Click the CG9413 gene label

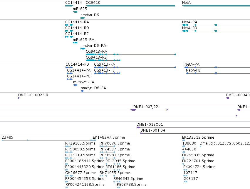click(x=93, y=3)
